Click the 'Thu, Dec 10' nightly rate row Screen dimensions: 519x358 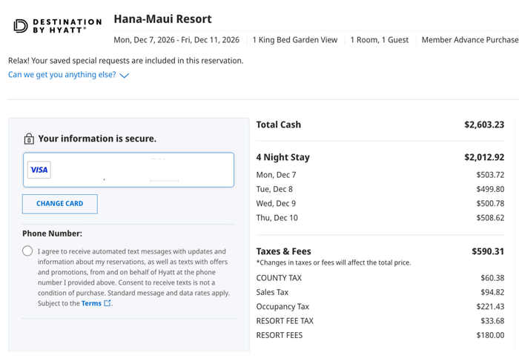tap(380, 218)
